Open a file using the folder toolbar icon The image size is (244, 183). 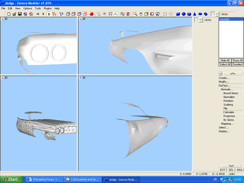pos(14,14)
